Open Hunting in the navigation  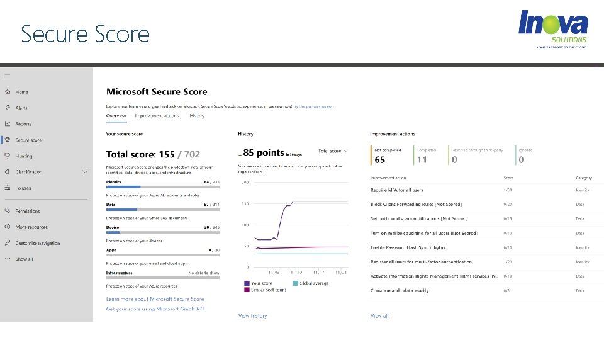pyautogui.click(x=23, y=156)
